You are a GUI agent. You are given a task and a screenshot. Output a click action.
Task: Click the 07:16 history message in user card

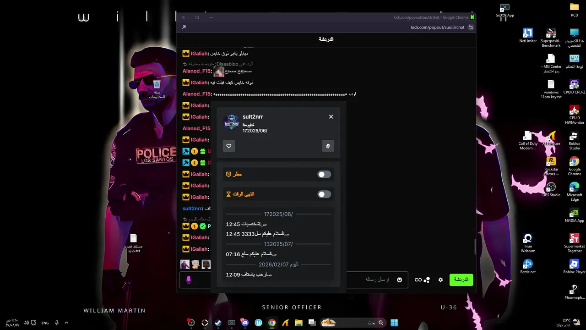251,254
